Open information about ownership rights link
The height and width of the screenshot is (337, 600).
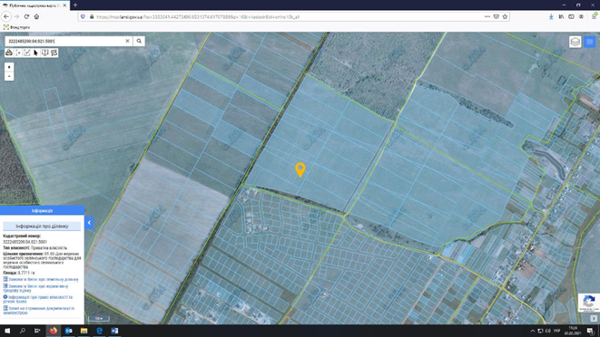click(37, 299)
